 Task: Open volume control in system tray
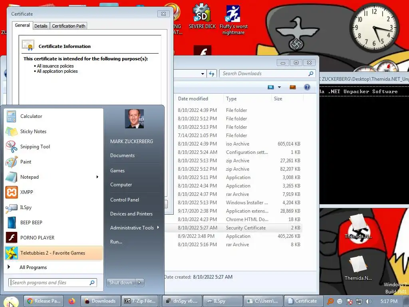[x=369, y=301]
